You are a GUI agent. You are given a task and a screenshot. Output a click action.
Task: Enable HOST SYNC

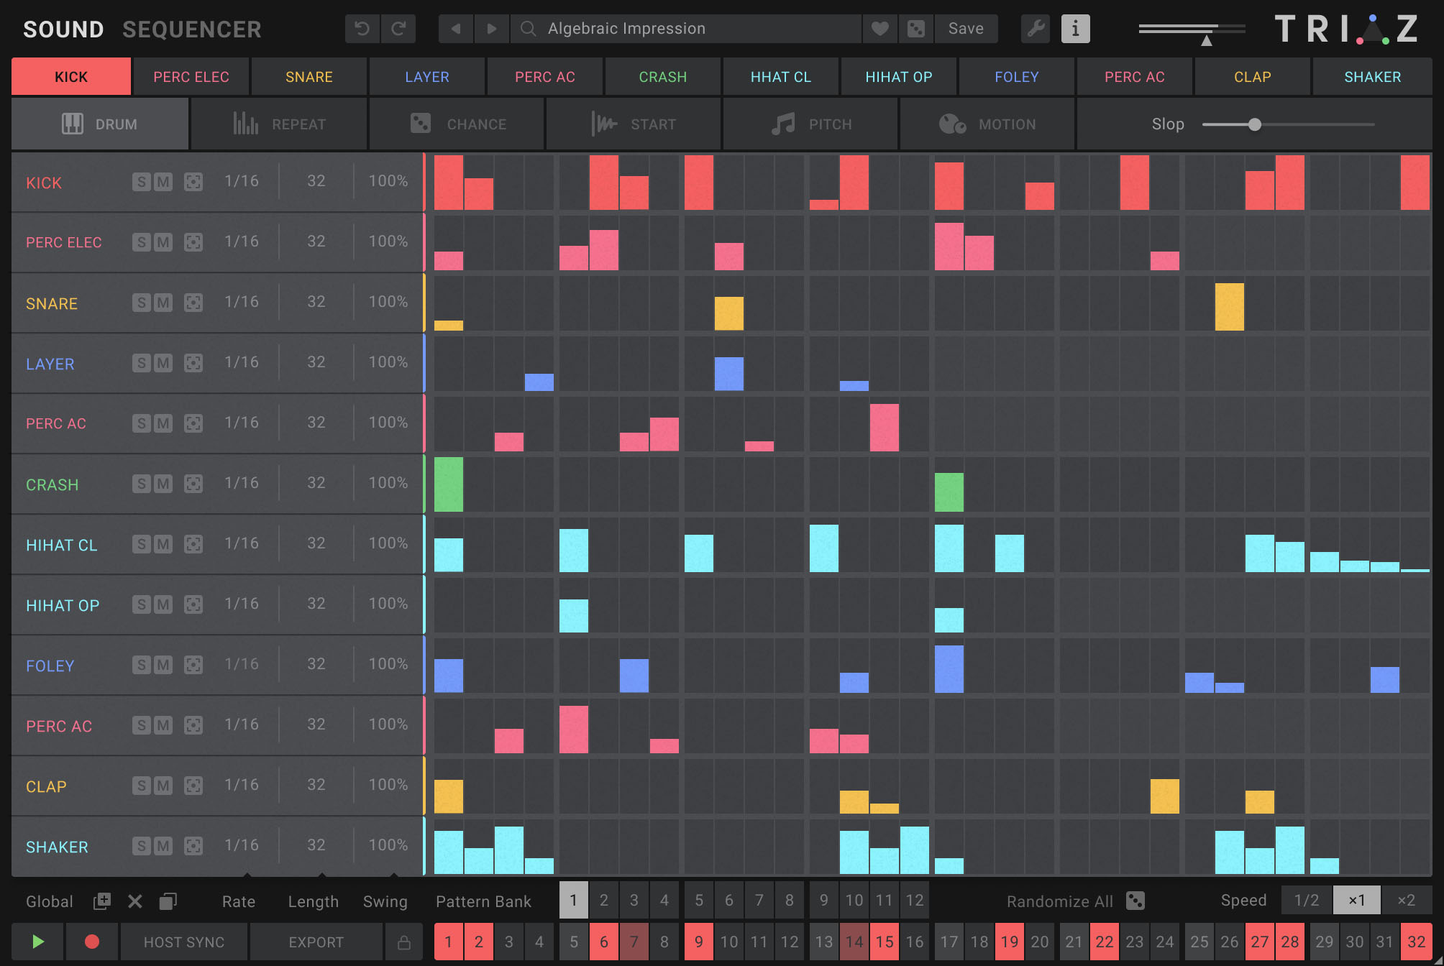click(183, 942)
